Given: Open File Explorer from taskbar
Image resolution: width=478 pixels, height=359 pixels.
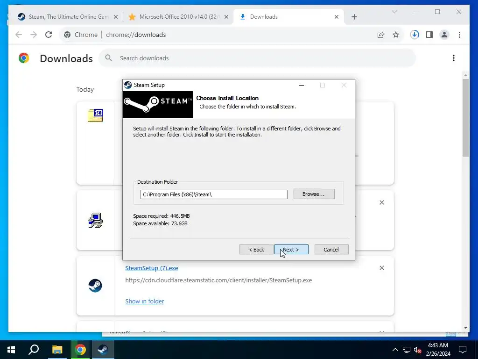Looking at the screenshot, I should pos(57,350).
